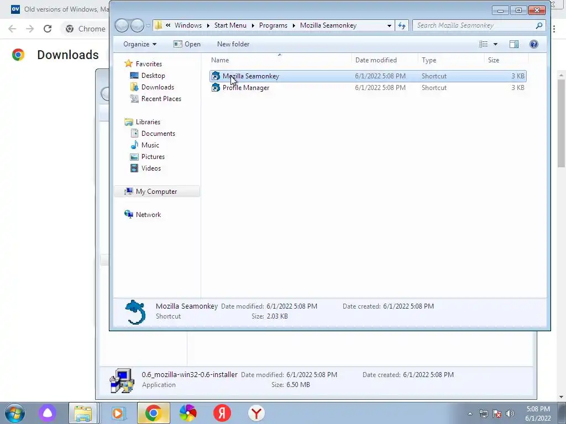Image resolution: width=566 pixels, height=424 pixels.
Task: Click the Network globe icon
Action: (x=128, y=214)
